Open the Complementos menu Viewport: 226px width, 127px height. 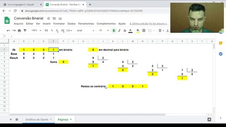point(106,24)
